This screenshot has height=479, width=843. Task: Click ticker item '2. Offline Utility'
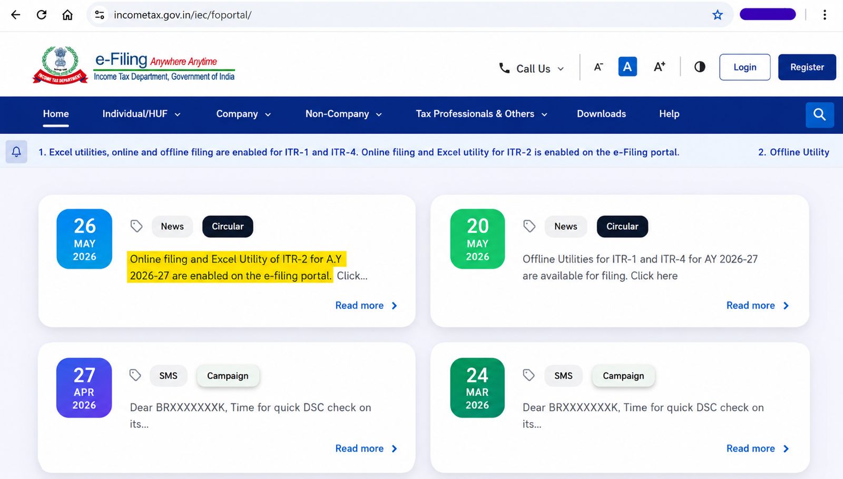(x=793, y=152)
